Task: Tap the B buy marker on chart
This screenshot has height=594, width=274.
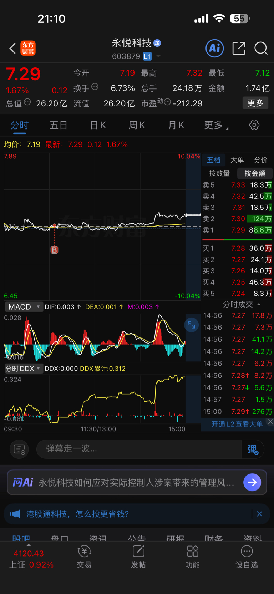Action: pyautogui.click(x=54, y=250)
